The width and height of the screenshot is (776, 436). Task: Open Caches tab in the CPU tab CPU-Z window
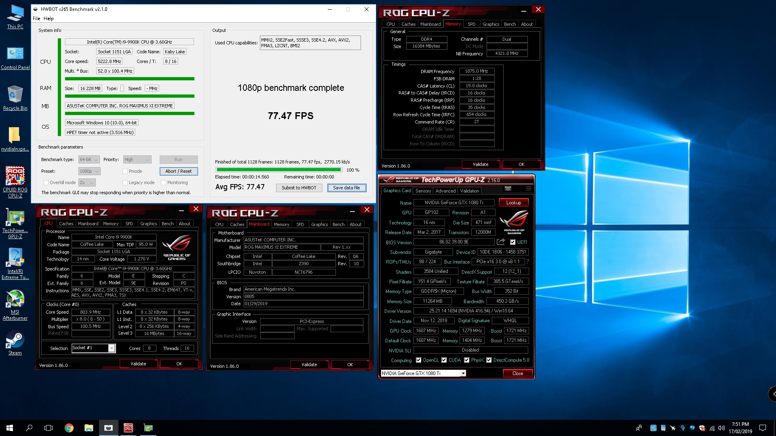[x=66, y=224]
